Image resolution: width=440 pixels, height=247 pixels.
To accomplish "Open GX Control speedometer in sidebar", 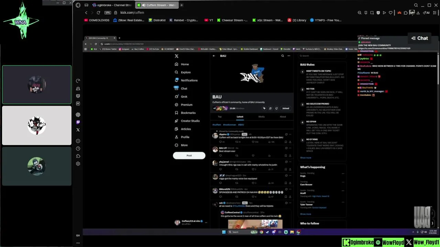I will click(78, 81).
